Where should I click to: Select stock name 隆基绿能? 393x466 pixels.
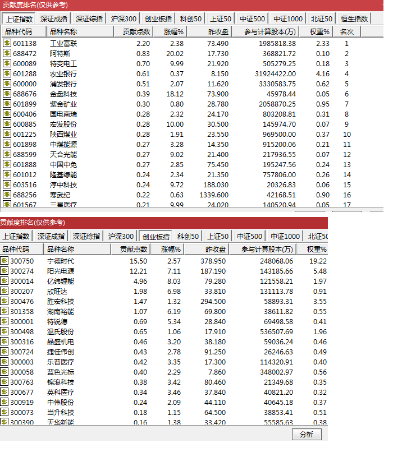click(x=63, y=175)
